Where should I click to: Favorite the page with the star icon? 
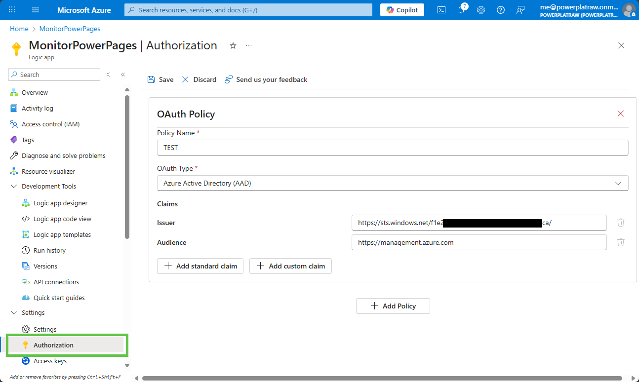233,45
